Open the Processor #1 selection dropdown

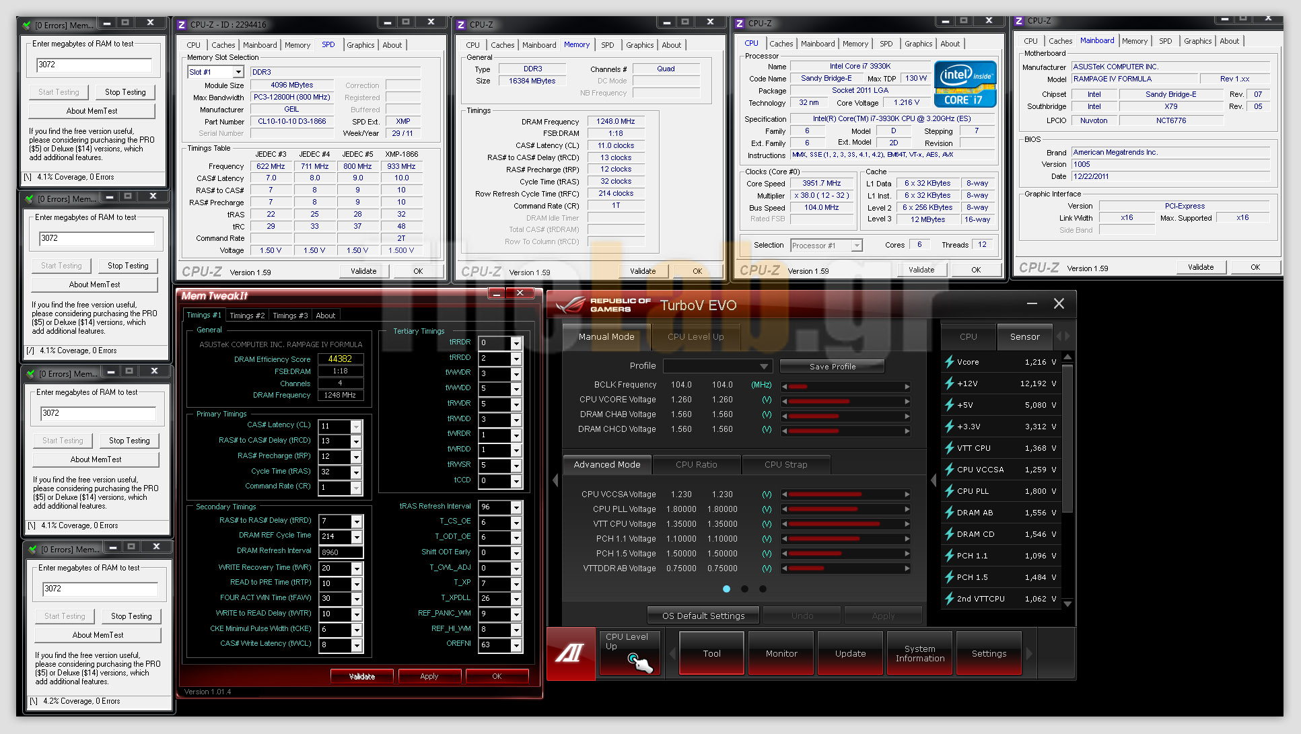tap(856, 246)
